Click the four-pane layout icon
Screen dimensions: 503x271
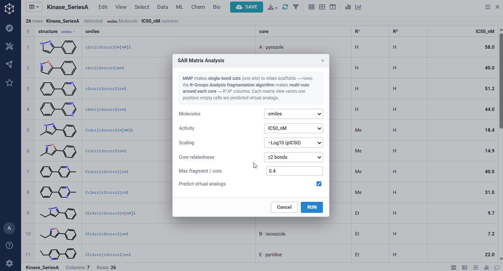point(322,7)
